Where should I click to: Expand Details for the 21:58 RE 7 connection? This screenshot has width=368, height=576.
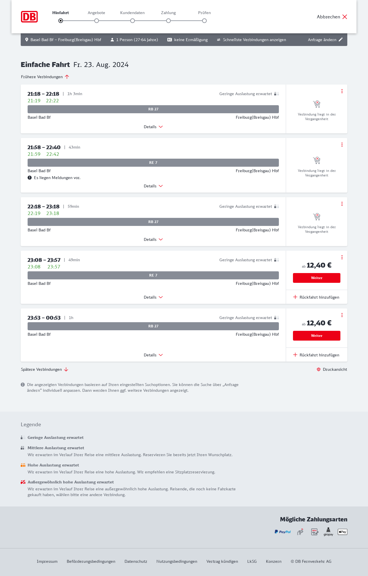153,186
